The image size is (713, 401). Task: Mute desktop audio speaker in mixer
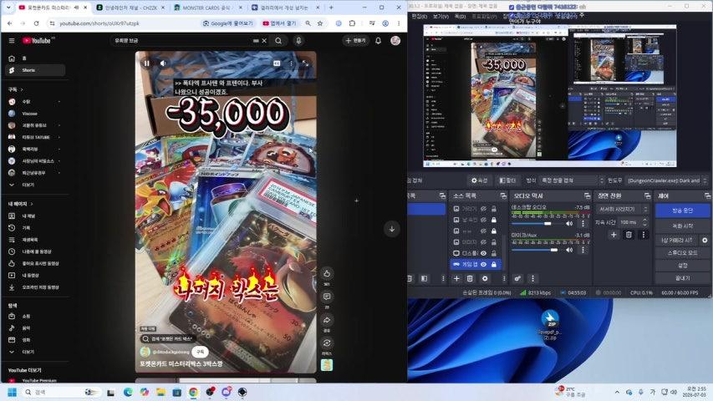point(569,223)
